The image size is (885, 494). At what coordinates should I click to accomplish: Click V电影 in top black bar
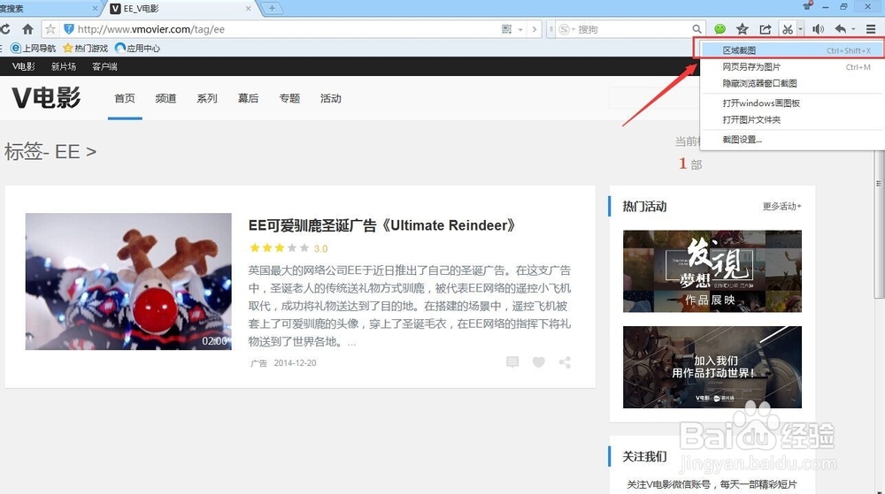point(24,66)
